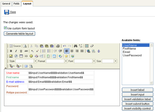Apply Subscript formatting
The height and width of the screenshot is (112, 155).
click(x=32, y=51)
